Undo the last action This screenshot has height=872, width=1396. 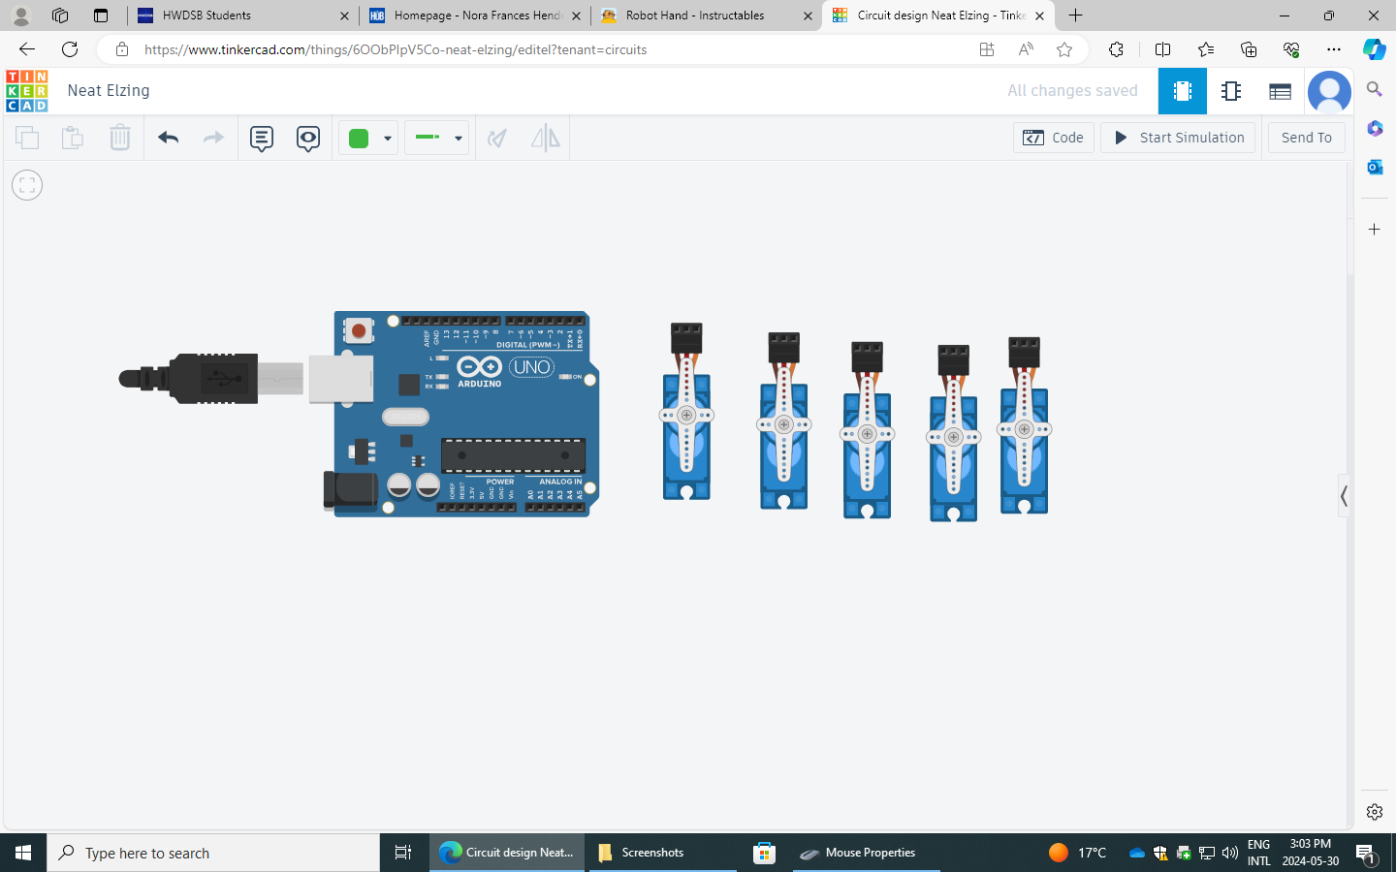pyautogui.click(x=168, y=138)
